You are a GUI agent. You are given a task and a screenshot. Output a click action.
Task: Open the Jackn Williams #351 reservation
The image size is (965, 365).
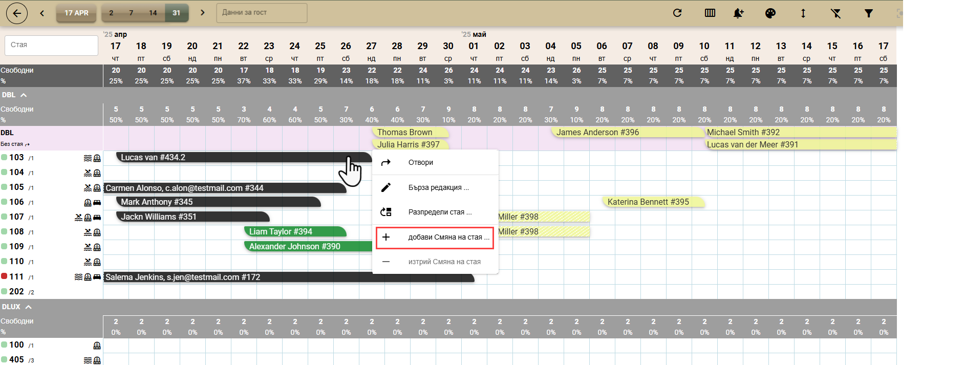click(x=193, y=217)
